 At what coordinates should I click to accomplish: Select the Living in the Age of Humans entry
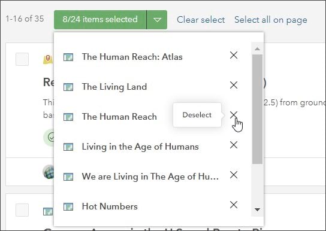pyautogui.click(x=140, y=147)
